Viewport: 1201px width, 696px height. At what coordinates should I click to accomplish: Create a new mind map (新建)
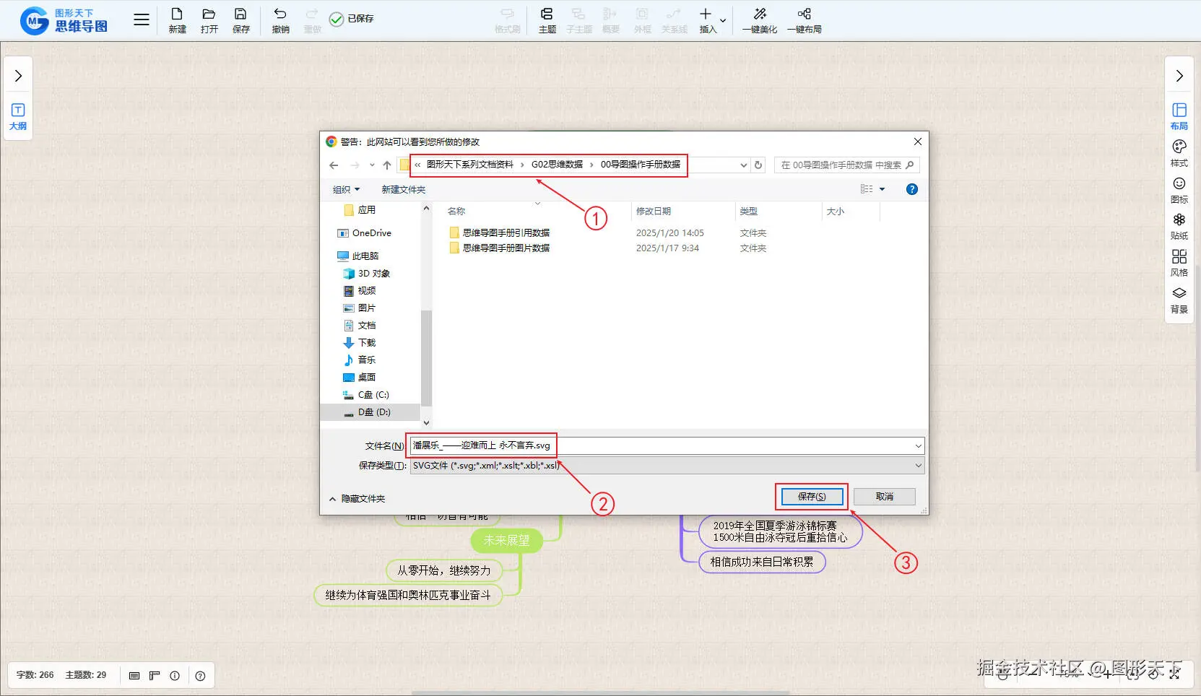click(x=177, y=20)
